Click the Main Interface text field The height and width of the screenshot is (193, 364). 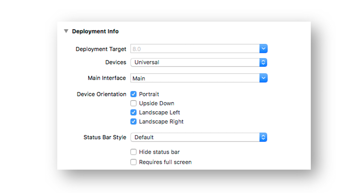pyautogui.click(x=195, y=78)
